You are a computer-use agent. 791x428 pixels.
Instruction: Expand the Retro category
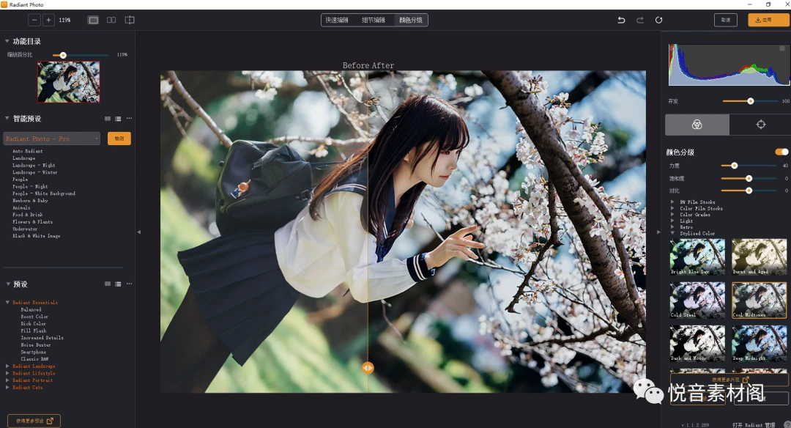(x=672, y=227)
